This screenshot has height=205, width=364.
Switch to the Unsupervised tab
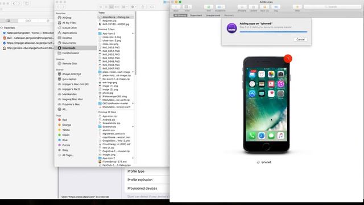click(213, 15)
